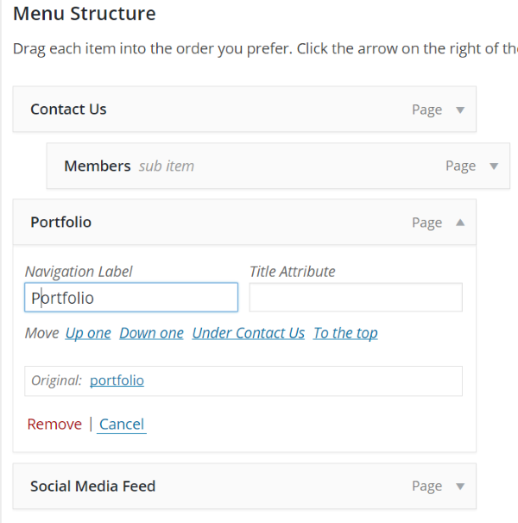The image size is (518, 523).
Task: Select the Social Media Feed item bar
Action: (244, 486)
